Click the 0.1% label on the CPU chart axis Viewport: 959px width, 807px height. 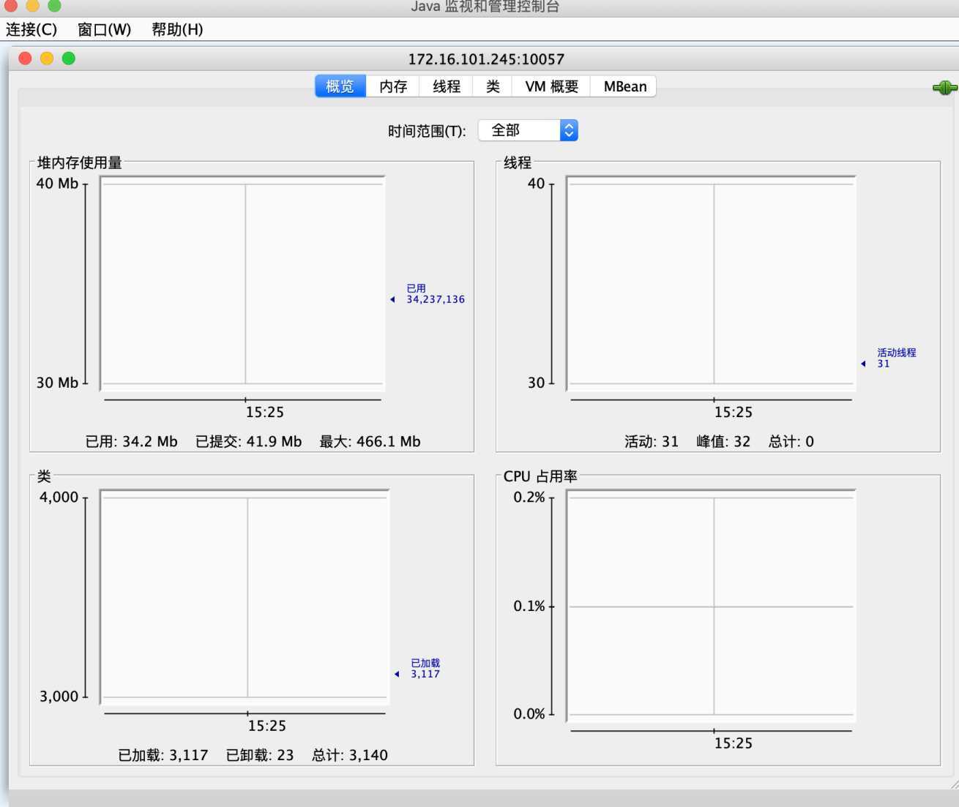pyautogui.click(x=529, y=607)
